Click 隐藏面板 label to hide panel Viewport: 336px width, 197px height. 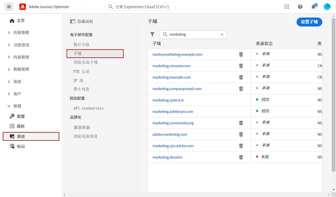point(85,21)
